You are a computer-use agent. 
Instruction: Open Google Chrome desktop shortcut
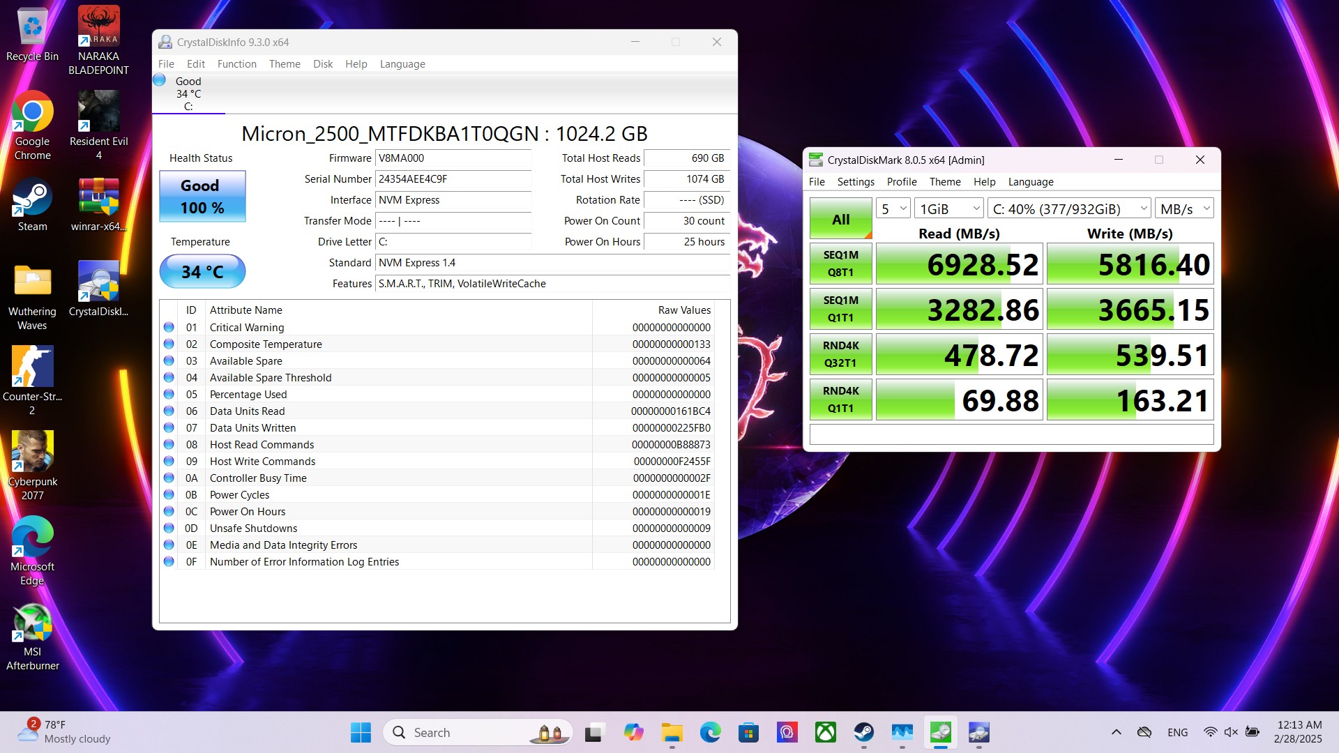coord(32,126)
